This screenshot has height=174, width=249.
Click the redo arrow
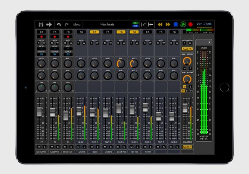click(66, 25)
